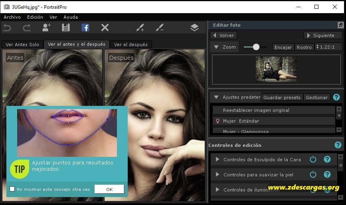Check No mostrar este consejo otra vez
Screen dimensions: 346x205
[12, 189]
